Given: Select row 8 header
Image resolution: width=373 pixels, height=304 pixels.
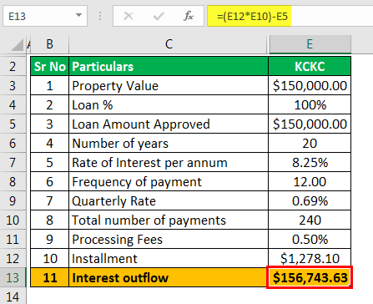Looking at the screenshot, I should click(x=13, y=181).
